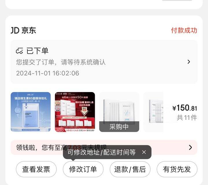
Task: Close the 可修改地址/配送时间等 tooltip
Action: pyautogui.click(x=144, y=152)
